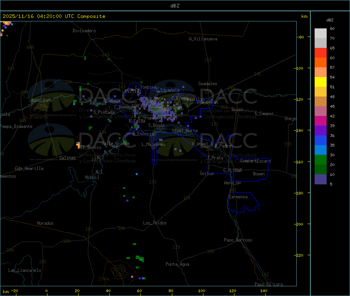Click the G_Campos location label
Viewport: 350px width, 296px height.
click(264, 114)
